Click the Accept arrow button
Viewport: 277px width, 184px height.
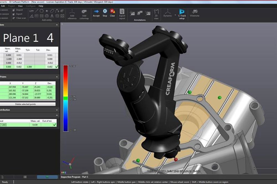(x=96, y=13)
